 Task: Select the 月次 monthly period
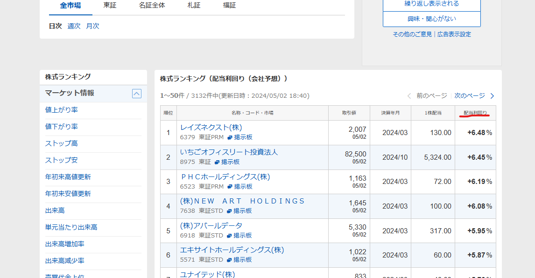pos(93,26)
